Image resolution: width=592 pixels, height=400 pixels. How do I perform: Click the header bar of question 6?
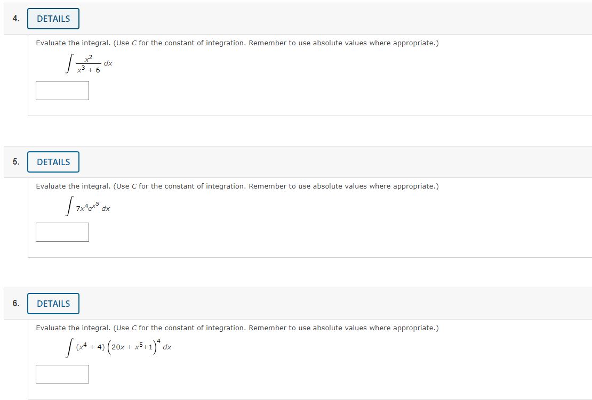tap(320, 304)
